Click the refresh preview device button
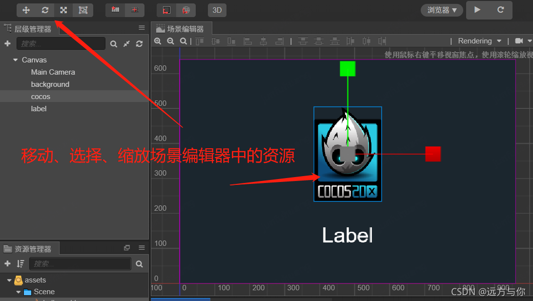Image resolution: width=533 pixels, height=301 pixels. (x=500, y=10)
